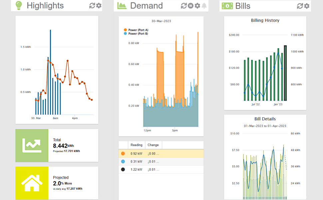Image resolution: width=323 pixels, height=200 pixels.
Task: Select the highlighted last bar in Billing History
Action: click(x=285, y=73)
